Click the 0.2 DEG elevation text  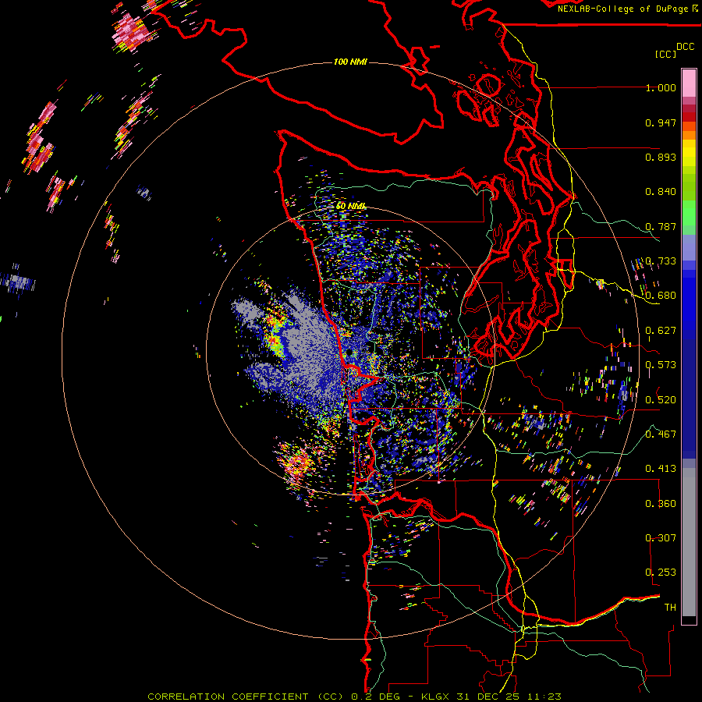[375, 697]
